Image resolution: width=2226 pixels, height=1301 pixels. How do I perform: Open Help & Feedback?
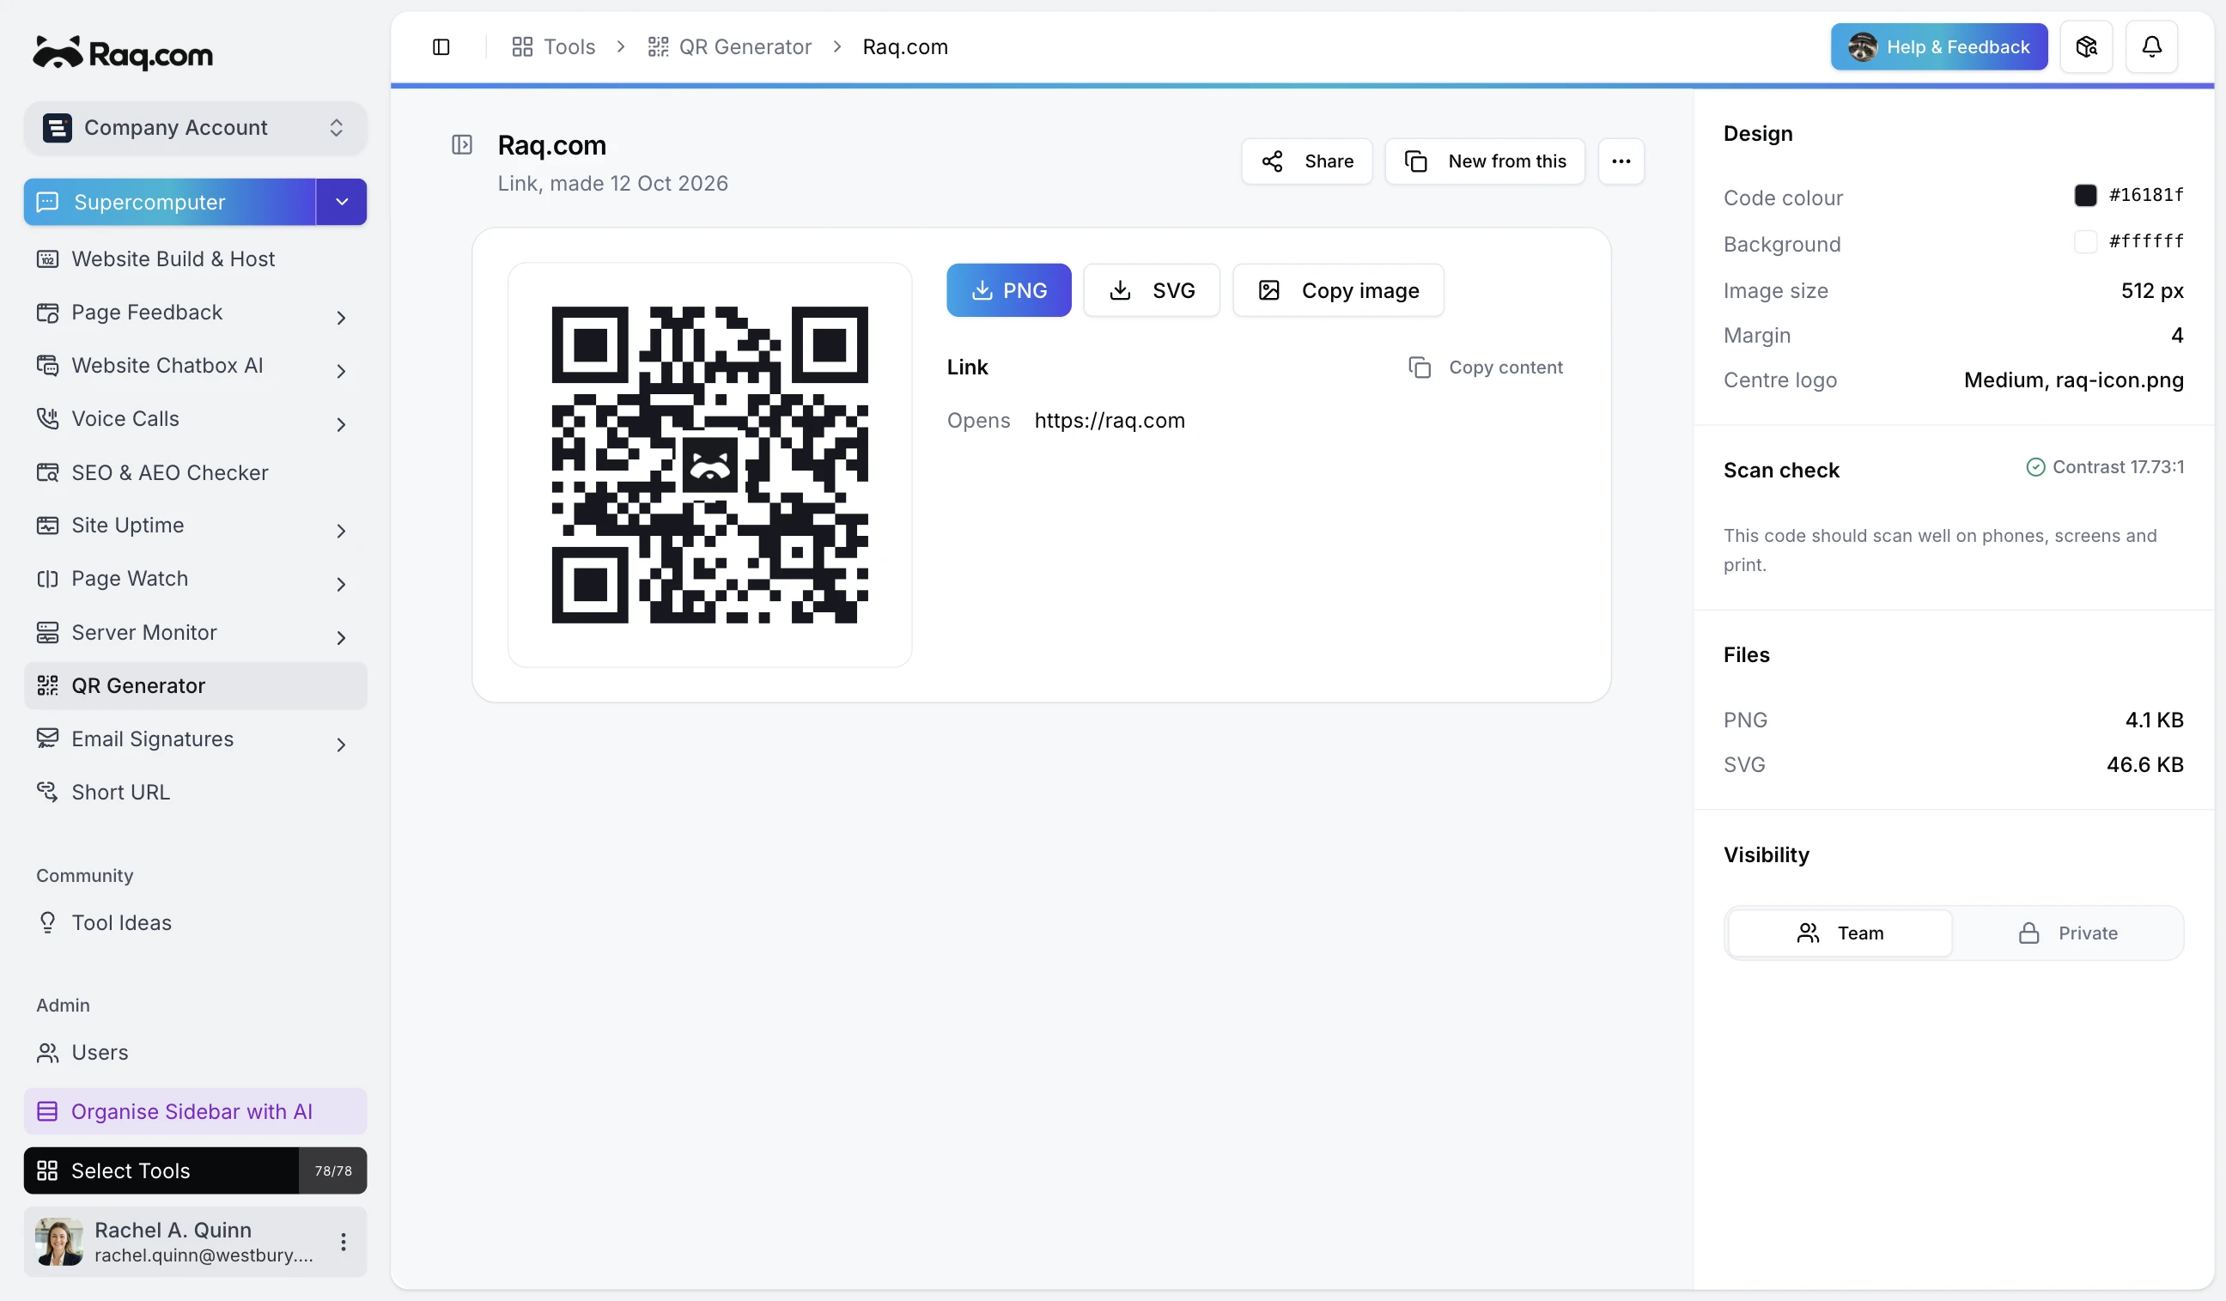tap(1939, 47)
